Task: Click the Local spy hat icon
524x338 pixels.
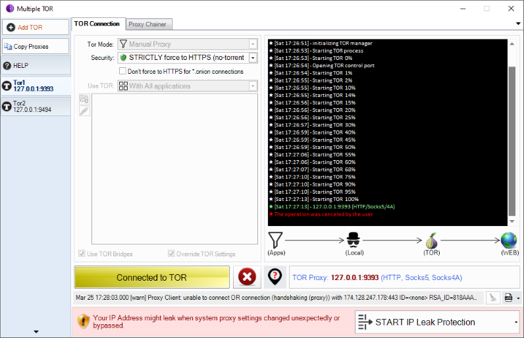Action: [354, 240]
